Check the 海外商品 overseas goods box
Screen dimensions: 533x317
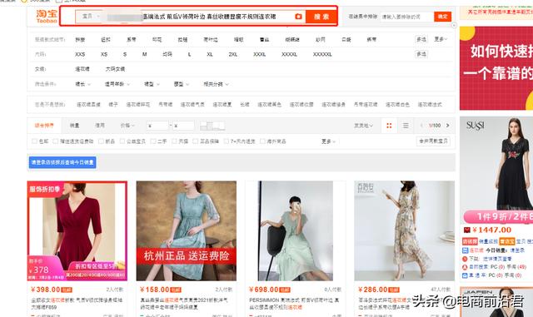click(262, 141)
